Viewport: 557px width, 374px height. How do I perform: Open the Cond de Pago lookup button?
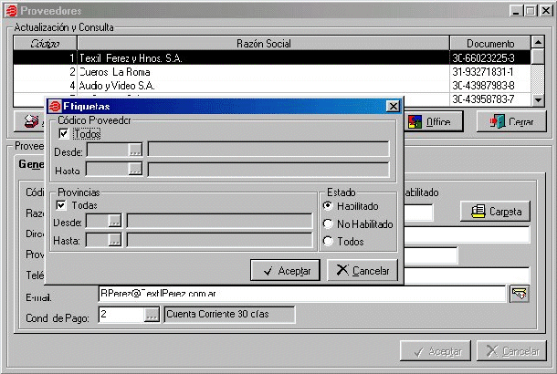click(x=152, y=315)
